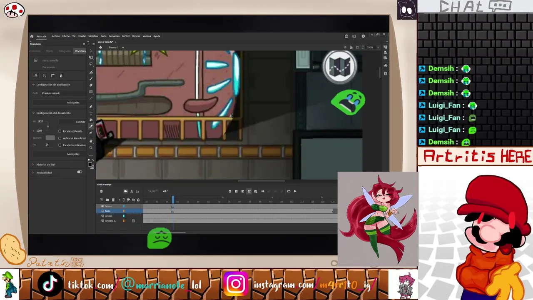Select the Zoom magnifier tool
533x300 pixels.
(91, 147)
